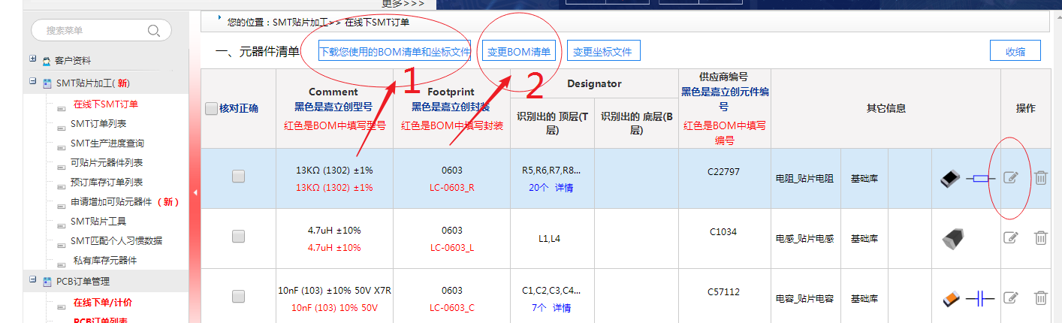This screenshot has height=323, width=1062.
Task: Delete the 4.7uH inductor row
Action: pos(1040,238)
